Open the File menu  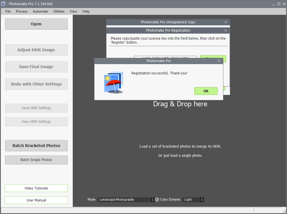8,11
